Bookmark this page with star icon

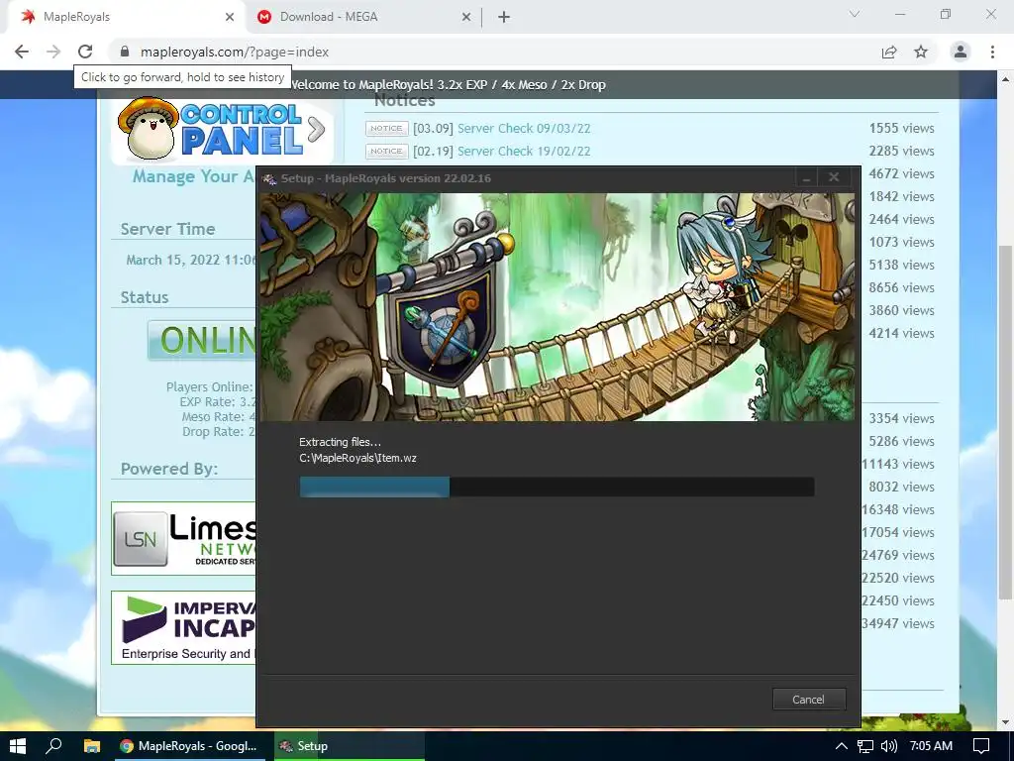coord(921,52)
